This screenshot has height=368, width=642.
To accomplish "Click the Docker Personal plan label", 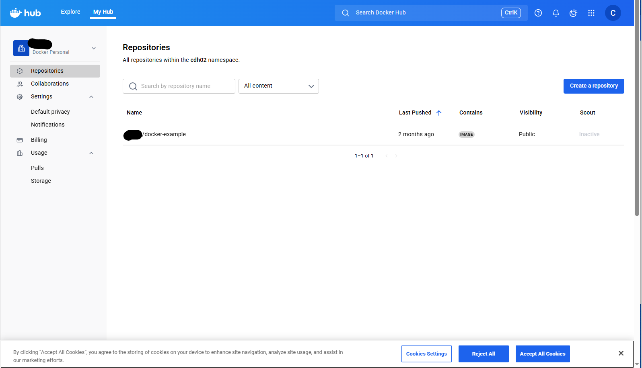I will (x=51, y=52).
